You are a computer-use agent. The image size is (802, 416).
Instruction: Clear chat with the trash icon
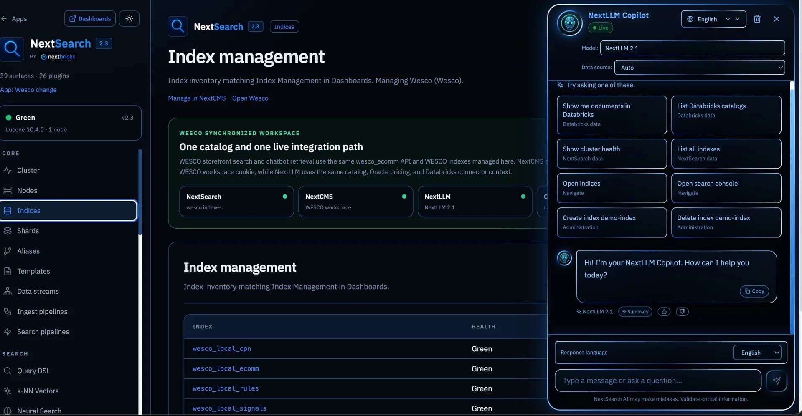(x=757, y=19)
